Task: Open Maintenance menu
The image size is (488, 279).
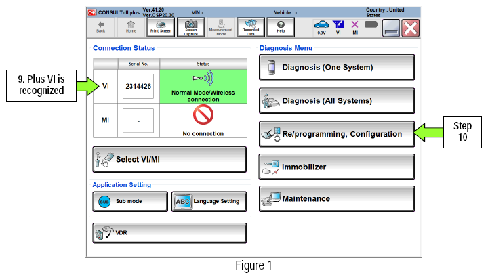Action: click(337, 198)
